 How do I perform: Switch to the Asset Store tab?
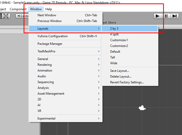109,23
